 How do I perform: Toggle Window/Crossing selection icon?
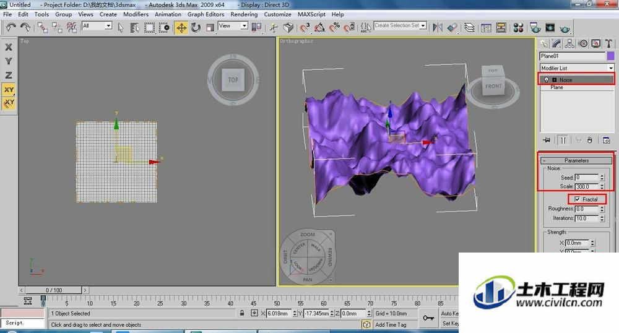(x=164, y=27)
